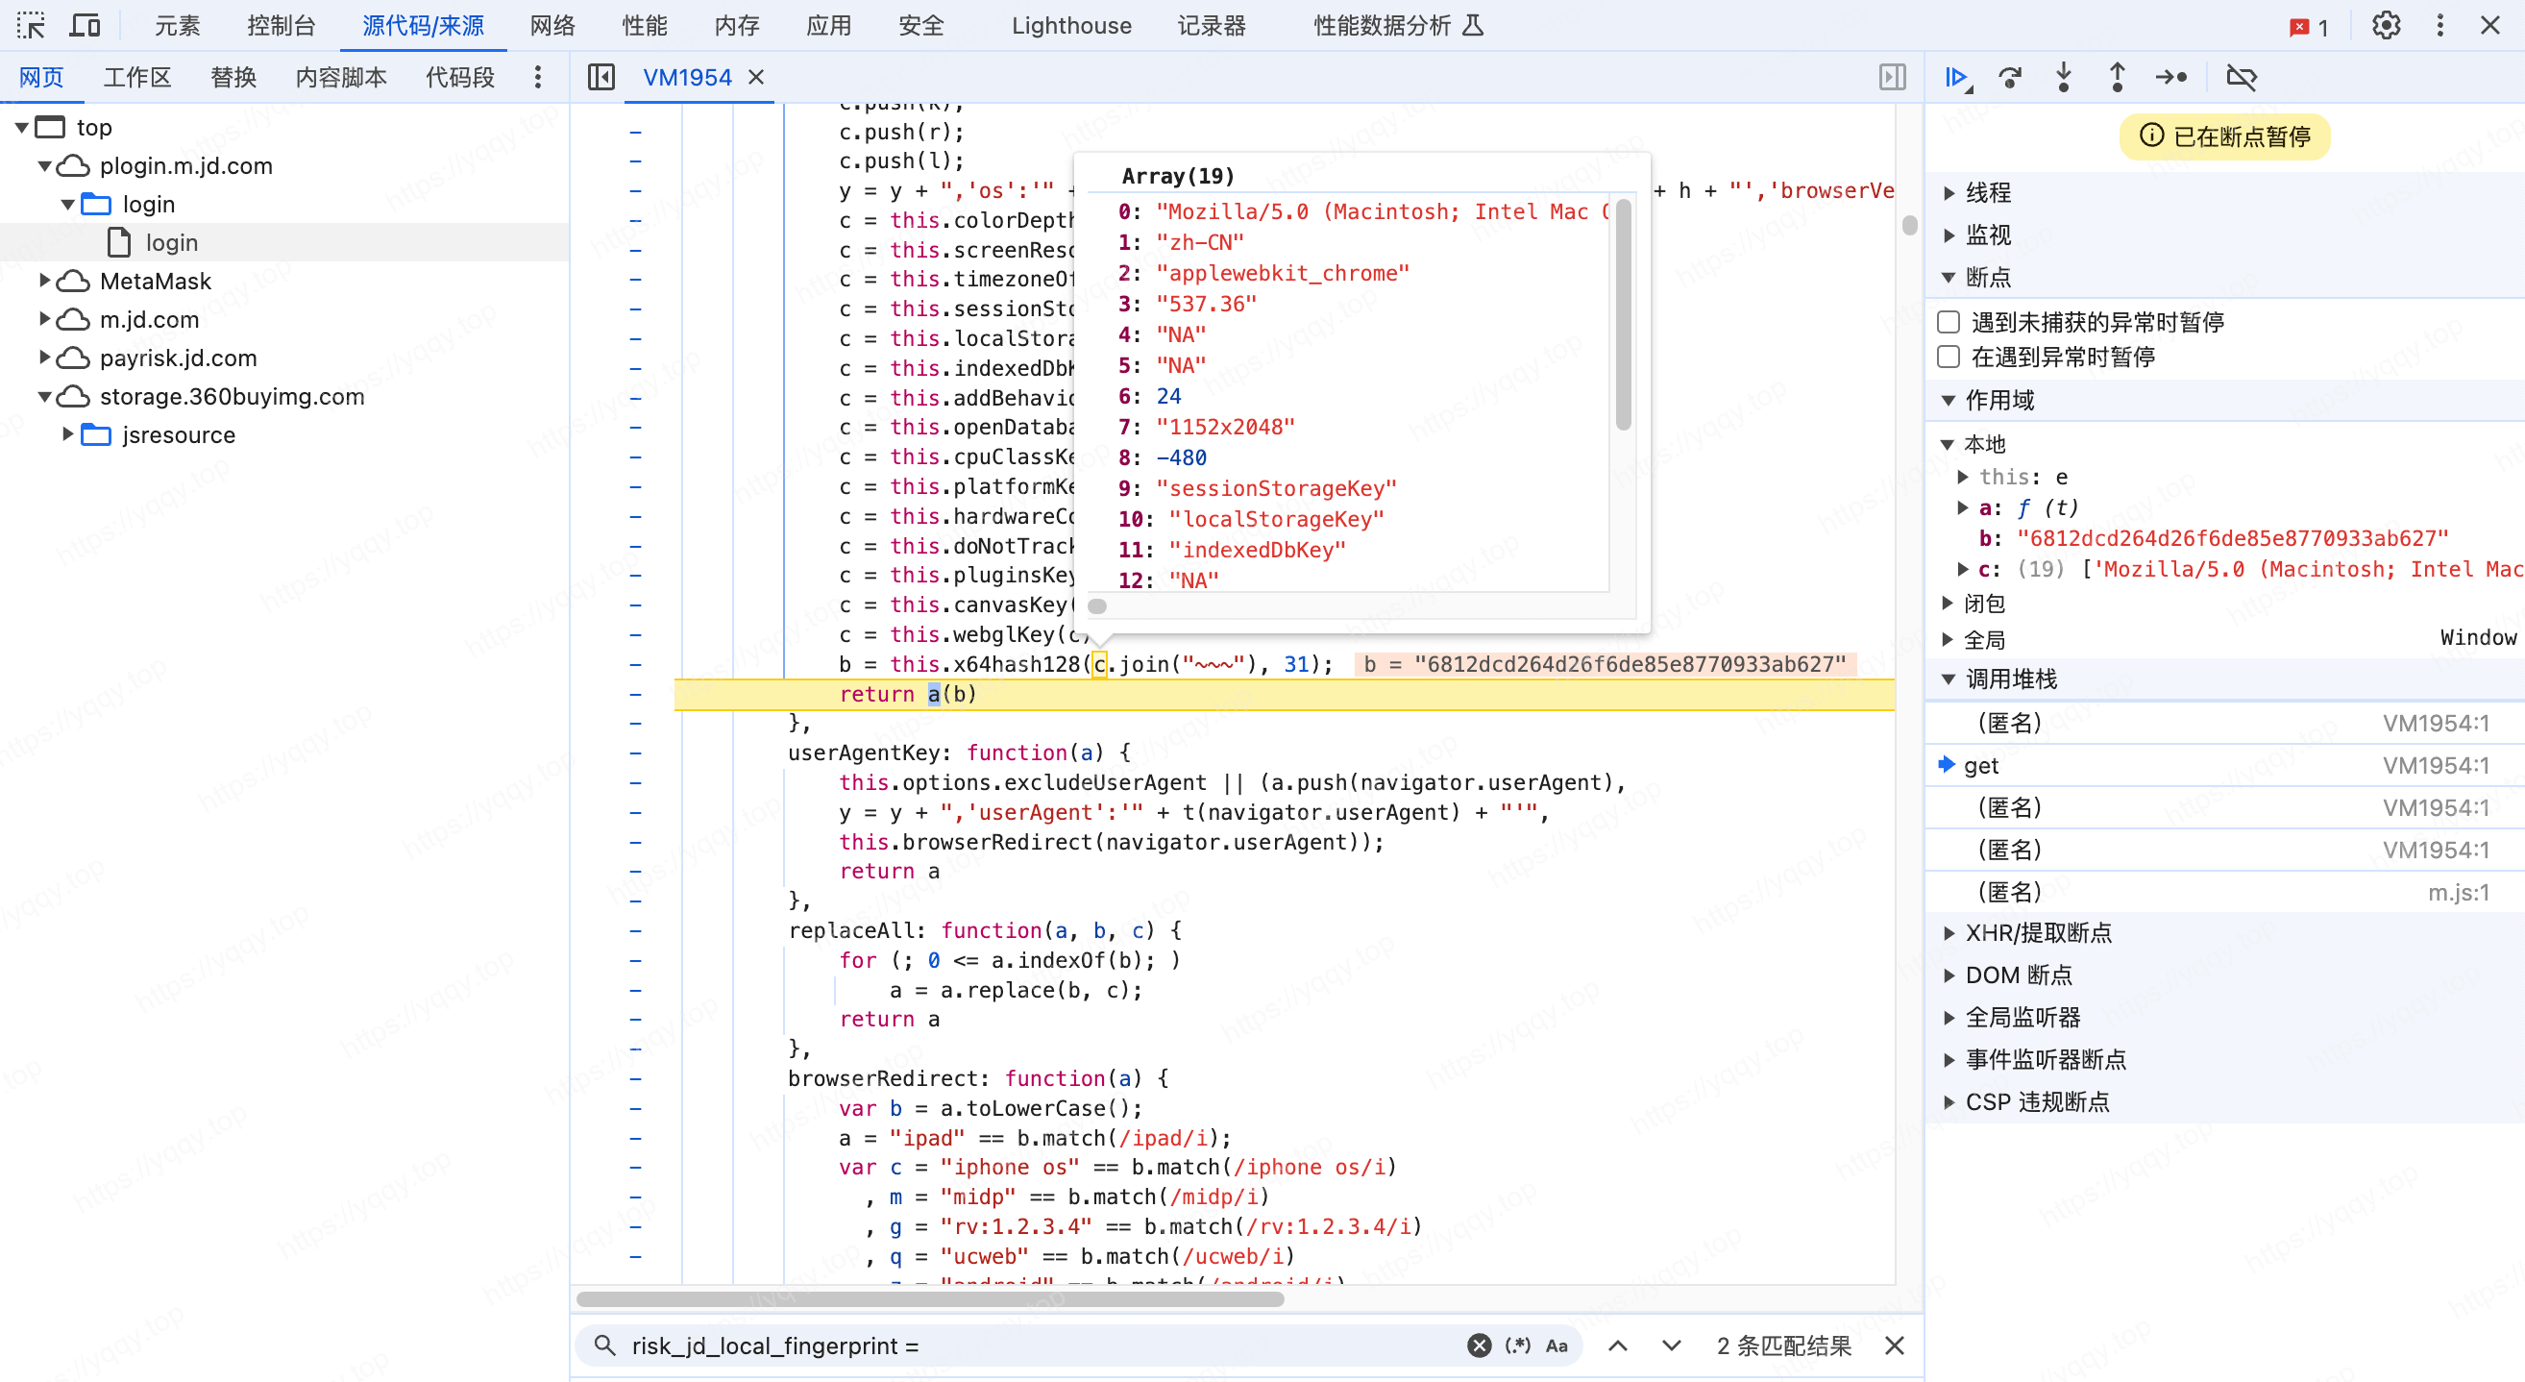Image resolution: width=2525 pixels, height=1382 pixels.
Task: Open the 性能数据分析 panel
Action: tap(1398, 26)
